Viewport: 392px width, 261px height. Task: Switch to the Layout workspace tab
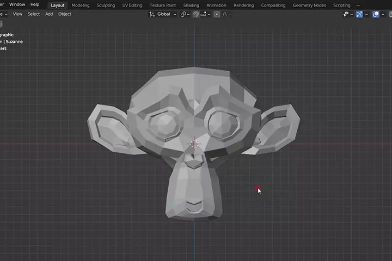coord(58,5)
